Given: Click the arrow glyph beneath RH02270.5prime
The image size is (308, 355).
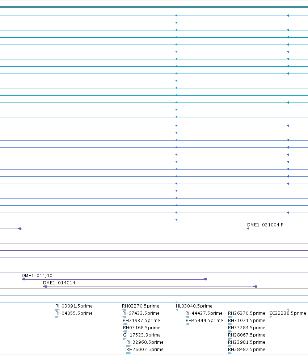Looking at the screenshot, I should point(124,310).
